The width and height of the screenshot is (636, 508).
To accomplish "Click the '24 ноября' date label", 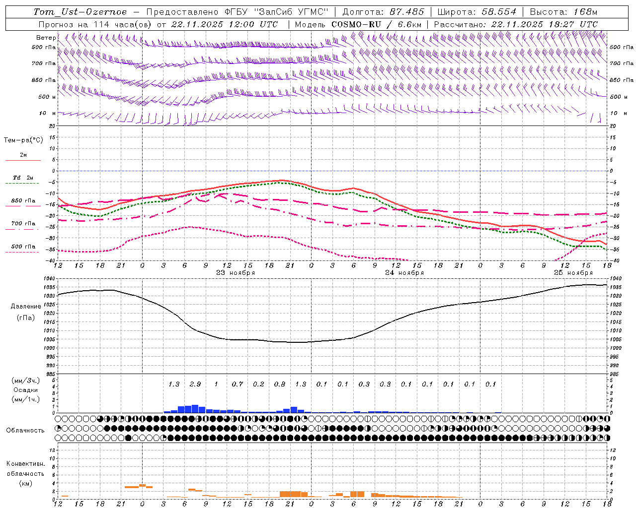I will point(404,273).
